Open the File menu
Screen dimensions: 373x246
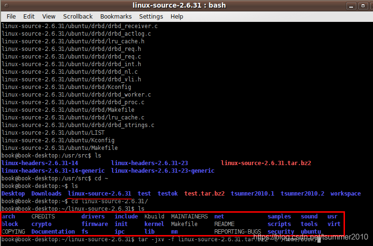coord(11,17)
